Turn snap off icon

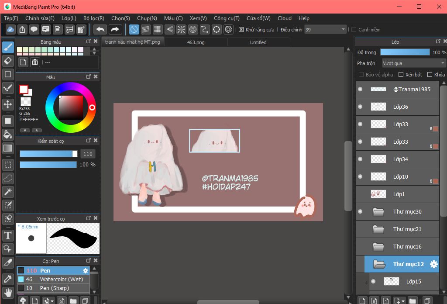point(134,29)
